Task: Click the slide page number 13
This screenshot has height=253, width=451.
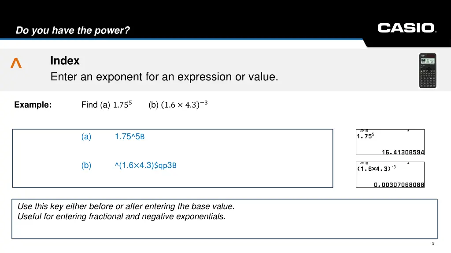Action: (432, 244)
